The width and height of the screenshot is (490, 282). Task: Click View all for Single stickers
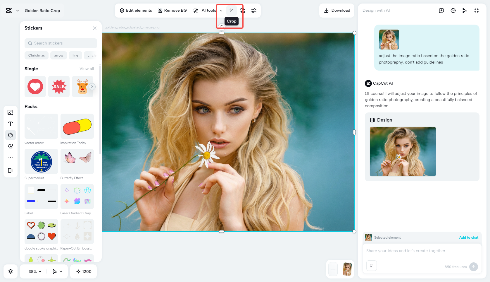click(87, 69)
